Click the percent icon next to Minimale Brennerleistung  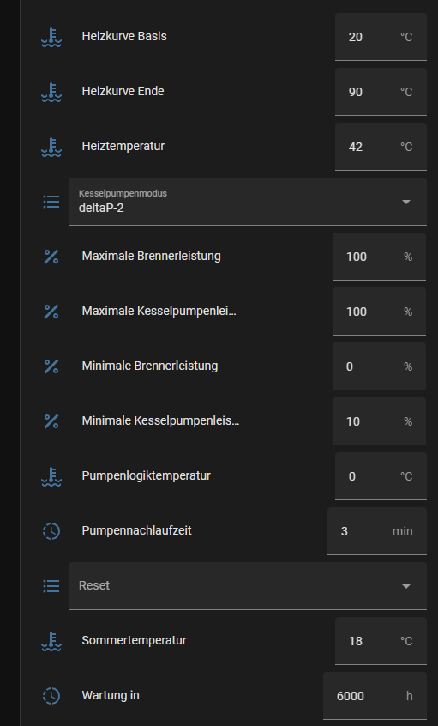(51, 366)
